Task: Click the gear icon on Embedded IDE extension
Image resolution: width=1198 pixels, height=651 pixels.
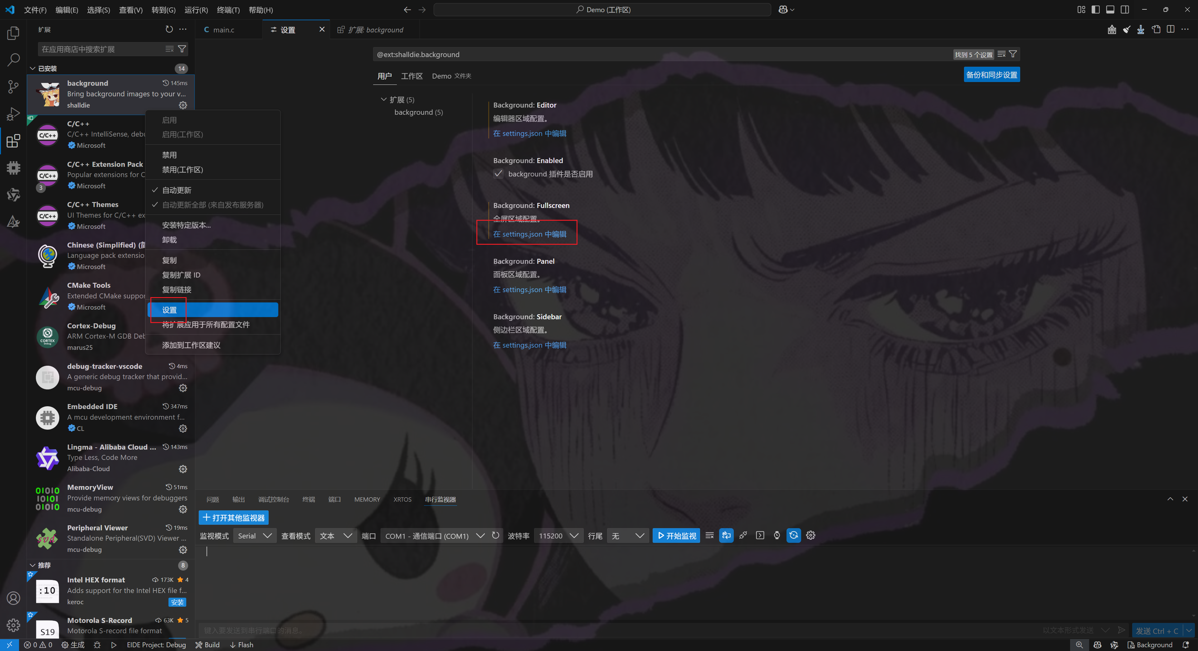Action: [x=183, y=428]
